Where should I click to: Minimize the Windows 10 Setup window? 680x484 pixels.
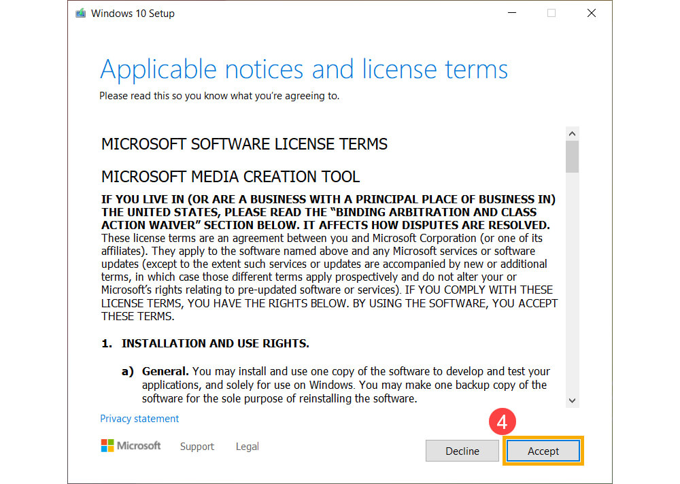512,13
